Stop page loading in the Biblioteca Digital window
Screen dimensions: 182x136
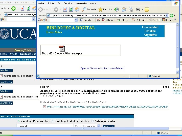pyautogui.click(x=65, y=9)
